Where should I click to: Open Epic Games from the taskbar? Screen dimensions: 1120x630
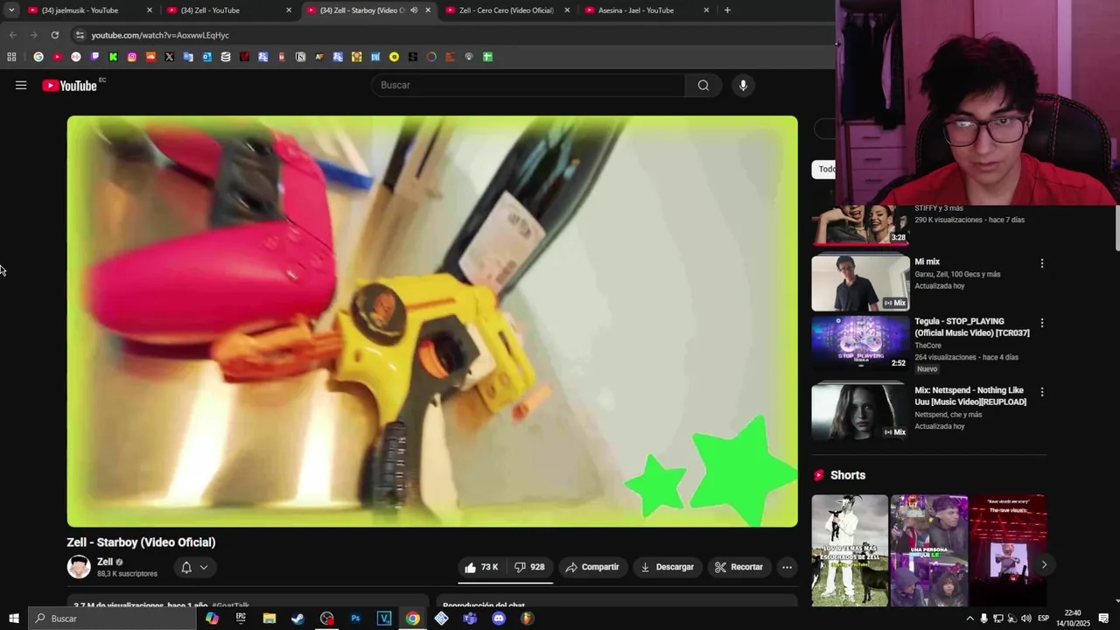pos(241,619)
